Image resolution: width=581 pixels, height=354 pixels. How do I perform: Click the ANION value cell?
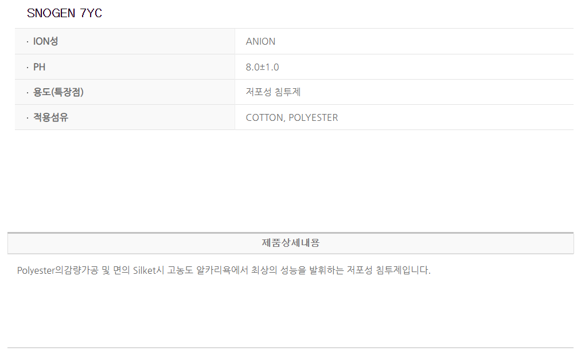[260, 41]
